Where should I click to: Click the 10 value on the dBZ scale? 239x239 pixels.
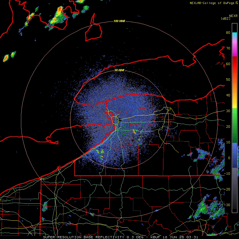(x=228, y=142)
